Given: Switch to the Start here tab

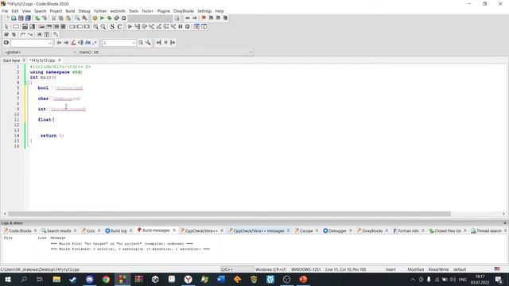Looking at the screenshot, I should [11, 60].
